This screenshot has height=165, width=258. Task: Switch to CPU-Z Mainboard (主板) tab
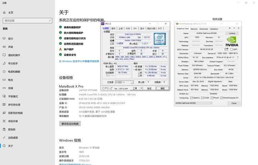121,28
